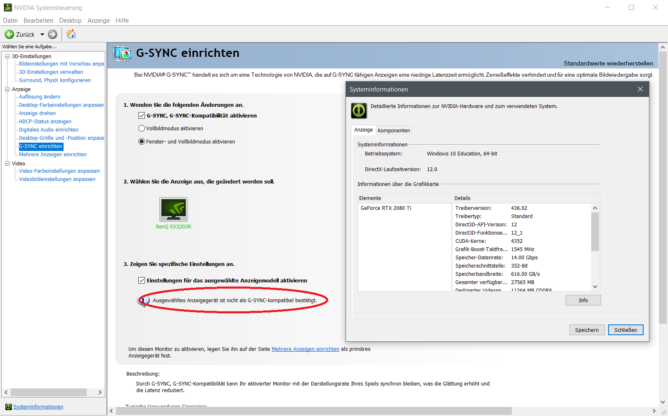Select G-SYNC einrichten in the tree
This screenshot has width=668, height=416.
click(41, 146)
